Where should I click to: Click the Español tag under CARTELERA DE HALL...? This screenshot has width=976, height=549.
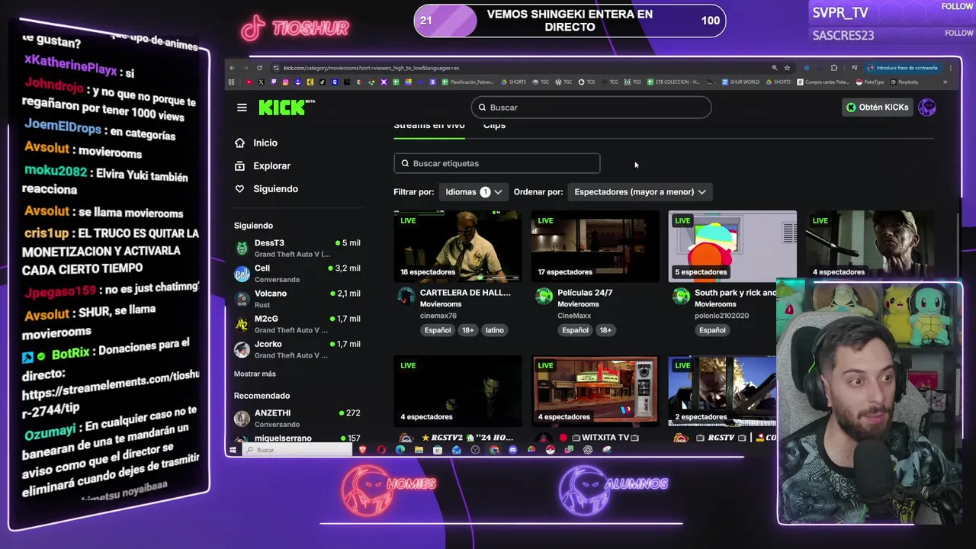[438, 330]
